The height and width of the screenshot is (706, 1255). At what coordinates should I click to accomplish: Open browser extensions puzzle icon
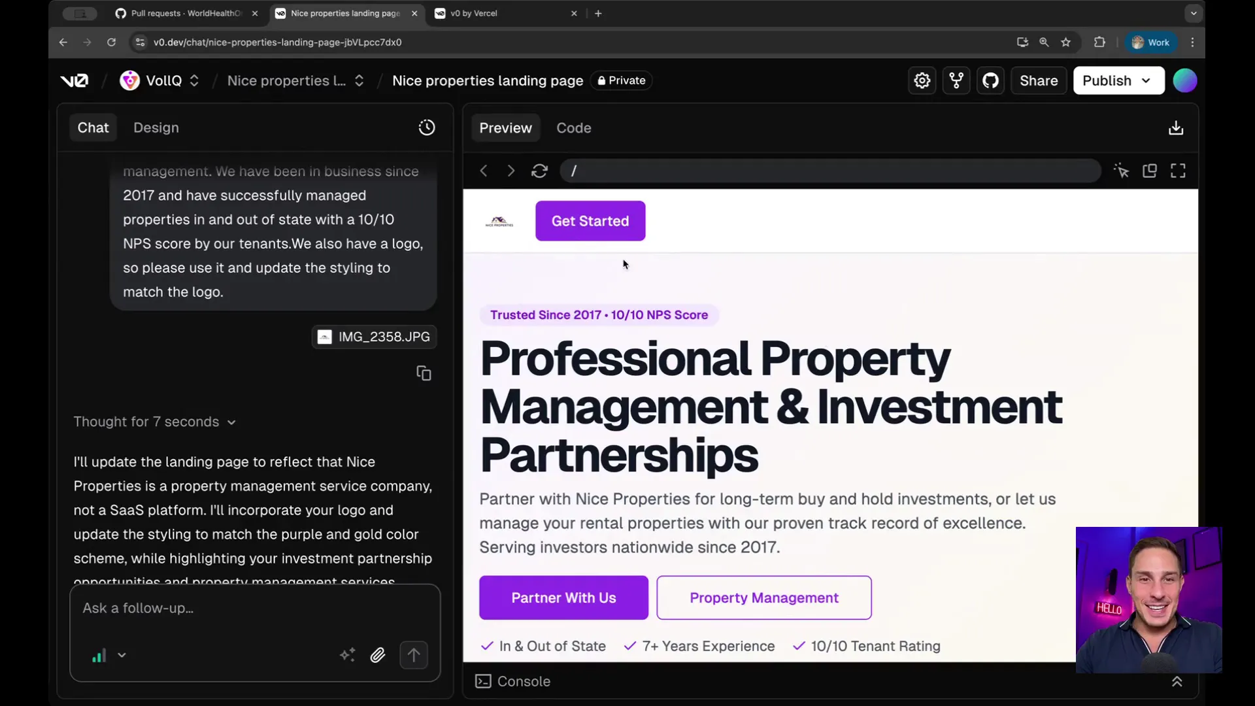(1099, 42)
